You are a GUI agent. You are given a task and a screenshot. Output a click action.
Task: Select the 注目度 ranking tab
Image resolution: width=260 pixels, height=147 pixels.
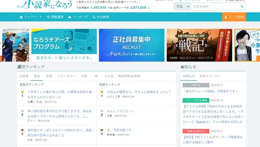[24, 76]
